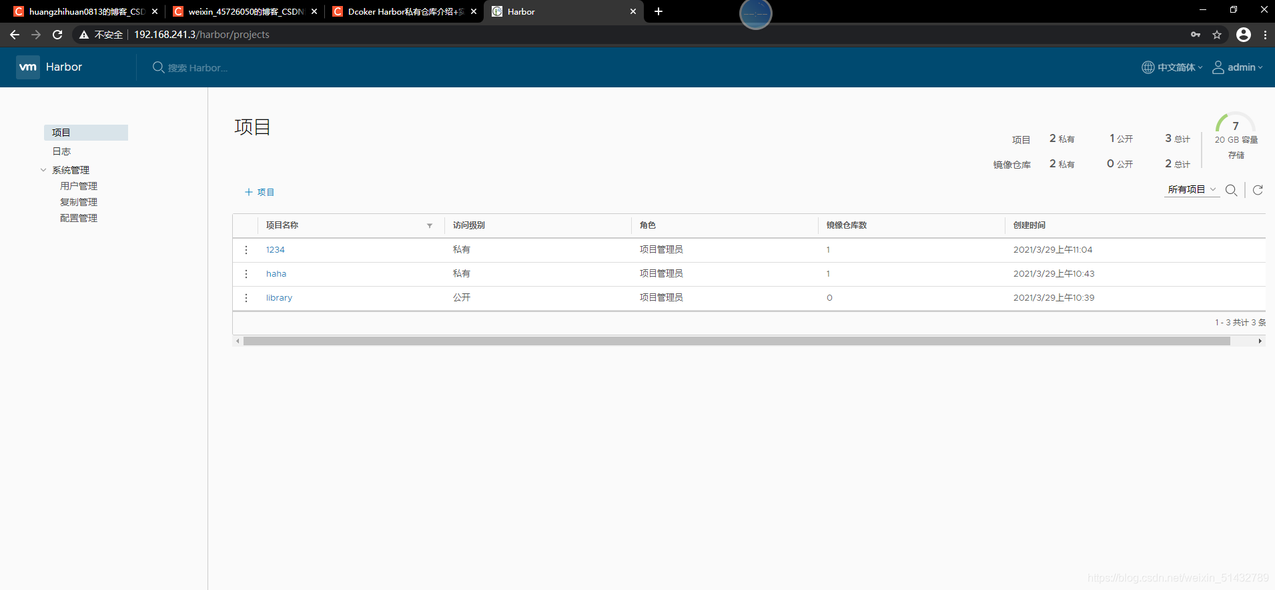Open a new browser tab
The width and height of the screenshot is (1275, 590).
(x=659, y=11)
